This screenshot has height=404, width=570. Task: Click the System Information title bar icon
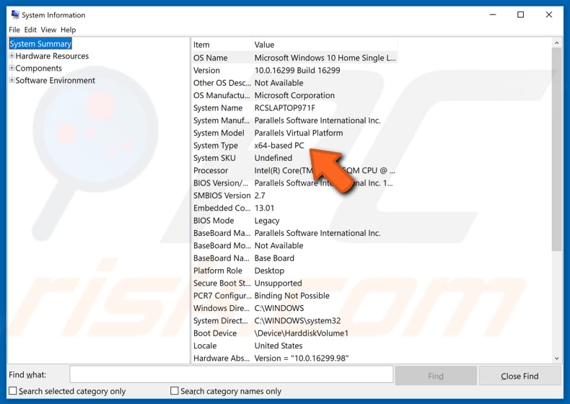point(15,14)
